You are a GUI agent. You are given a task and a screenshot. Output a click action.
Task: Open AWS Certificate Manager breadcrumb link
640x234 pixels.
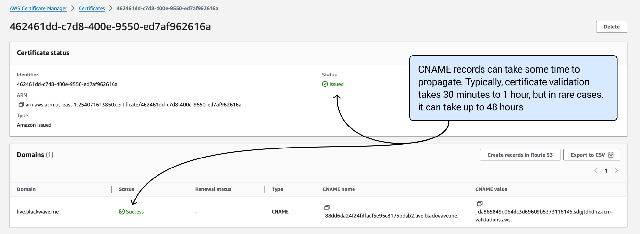tap(38, 8)
